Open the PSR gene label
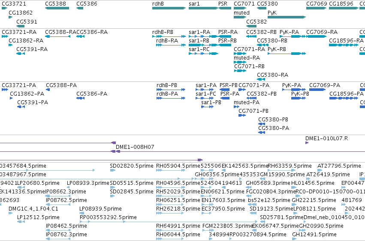 pos(223,4)
